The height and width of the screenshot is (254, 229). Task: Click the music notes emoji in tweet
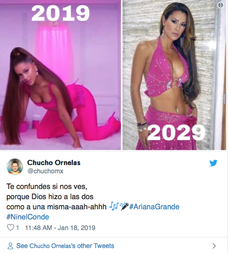tap(114, 207)
